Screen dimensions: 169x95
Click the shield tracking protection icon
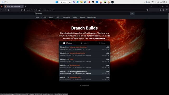click(x=22, y=10)
